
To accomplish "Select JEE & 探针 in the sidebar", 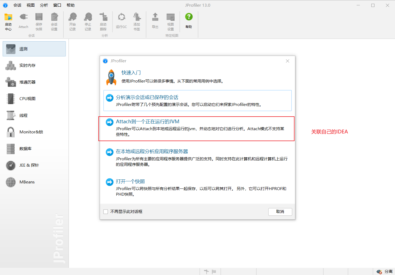I will (34, 165).
